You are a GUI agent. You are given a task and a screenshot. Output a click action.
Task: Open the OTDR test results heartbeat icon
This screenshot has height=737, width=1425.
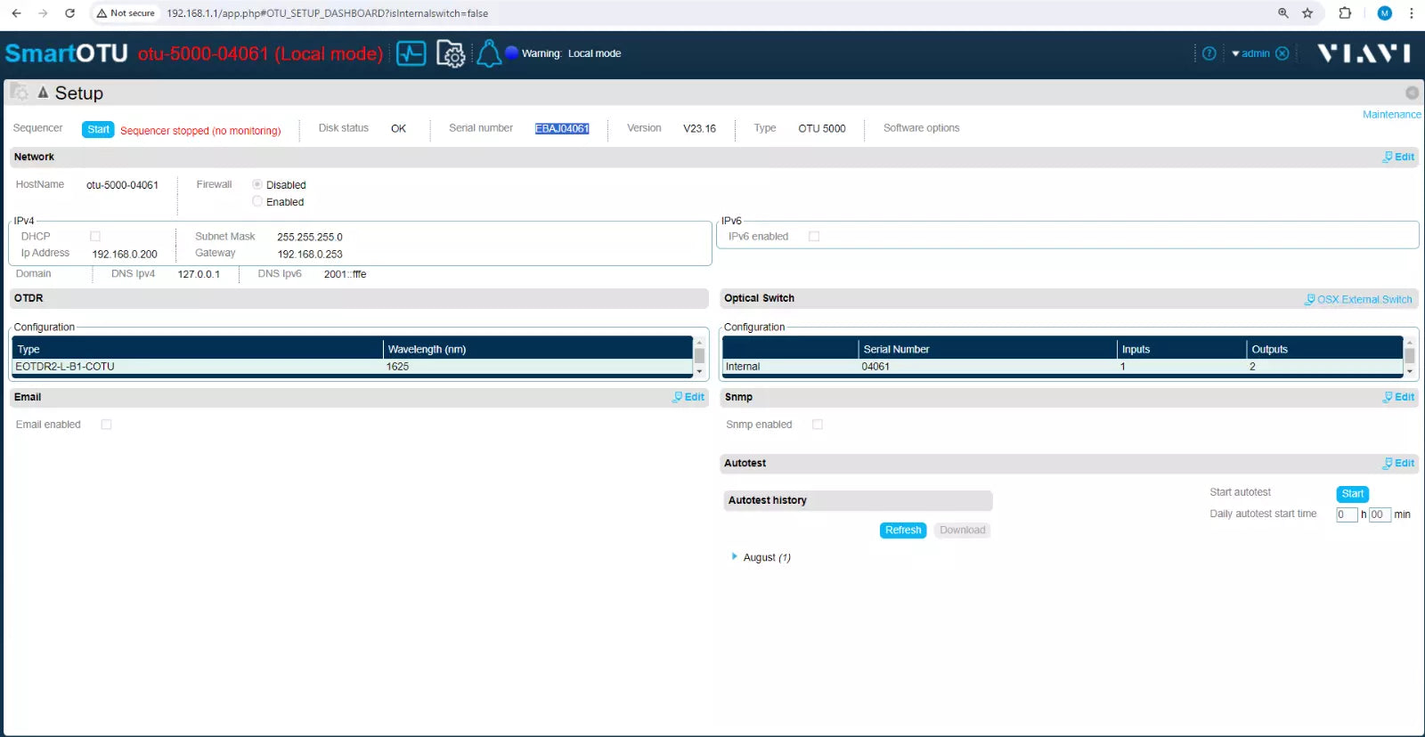coord(411,53)
